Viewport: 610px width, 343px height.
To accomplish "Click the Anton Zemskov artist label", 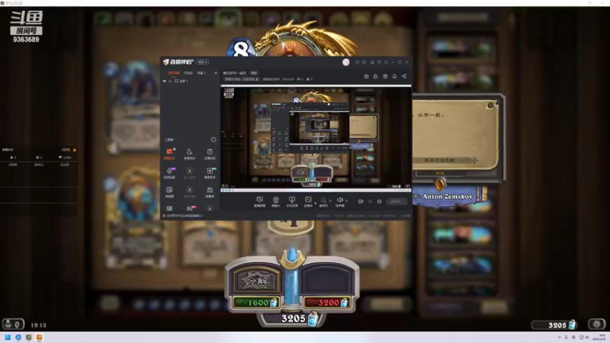I will [x=448, y=197].
